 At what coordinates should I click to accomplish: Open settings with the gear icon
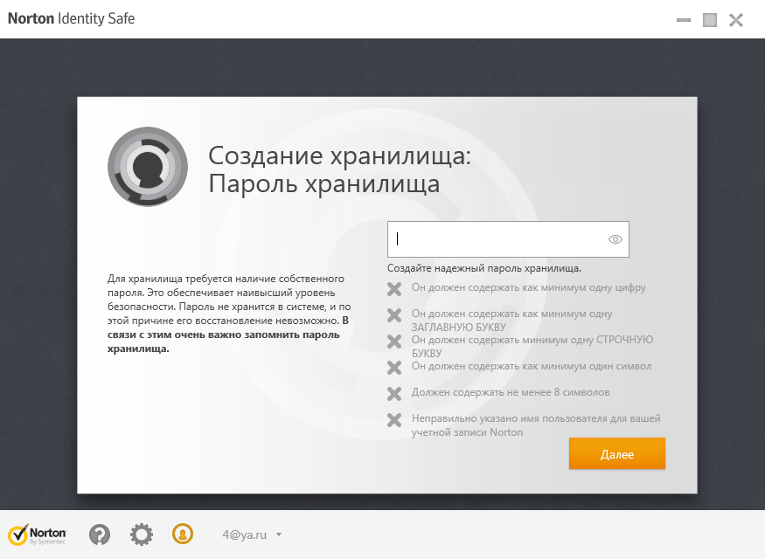(142, 535)
